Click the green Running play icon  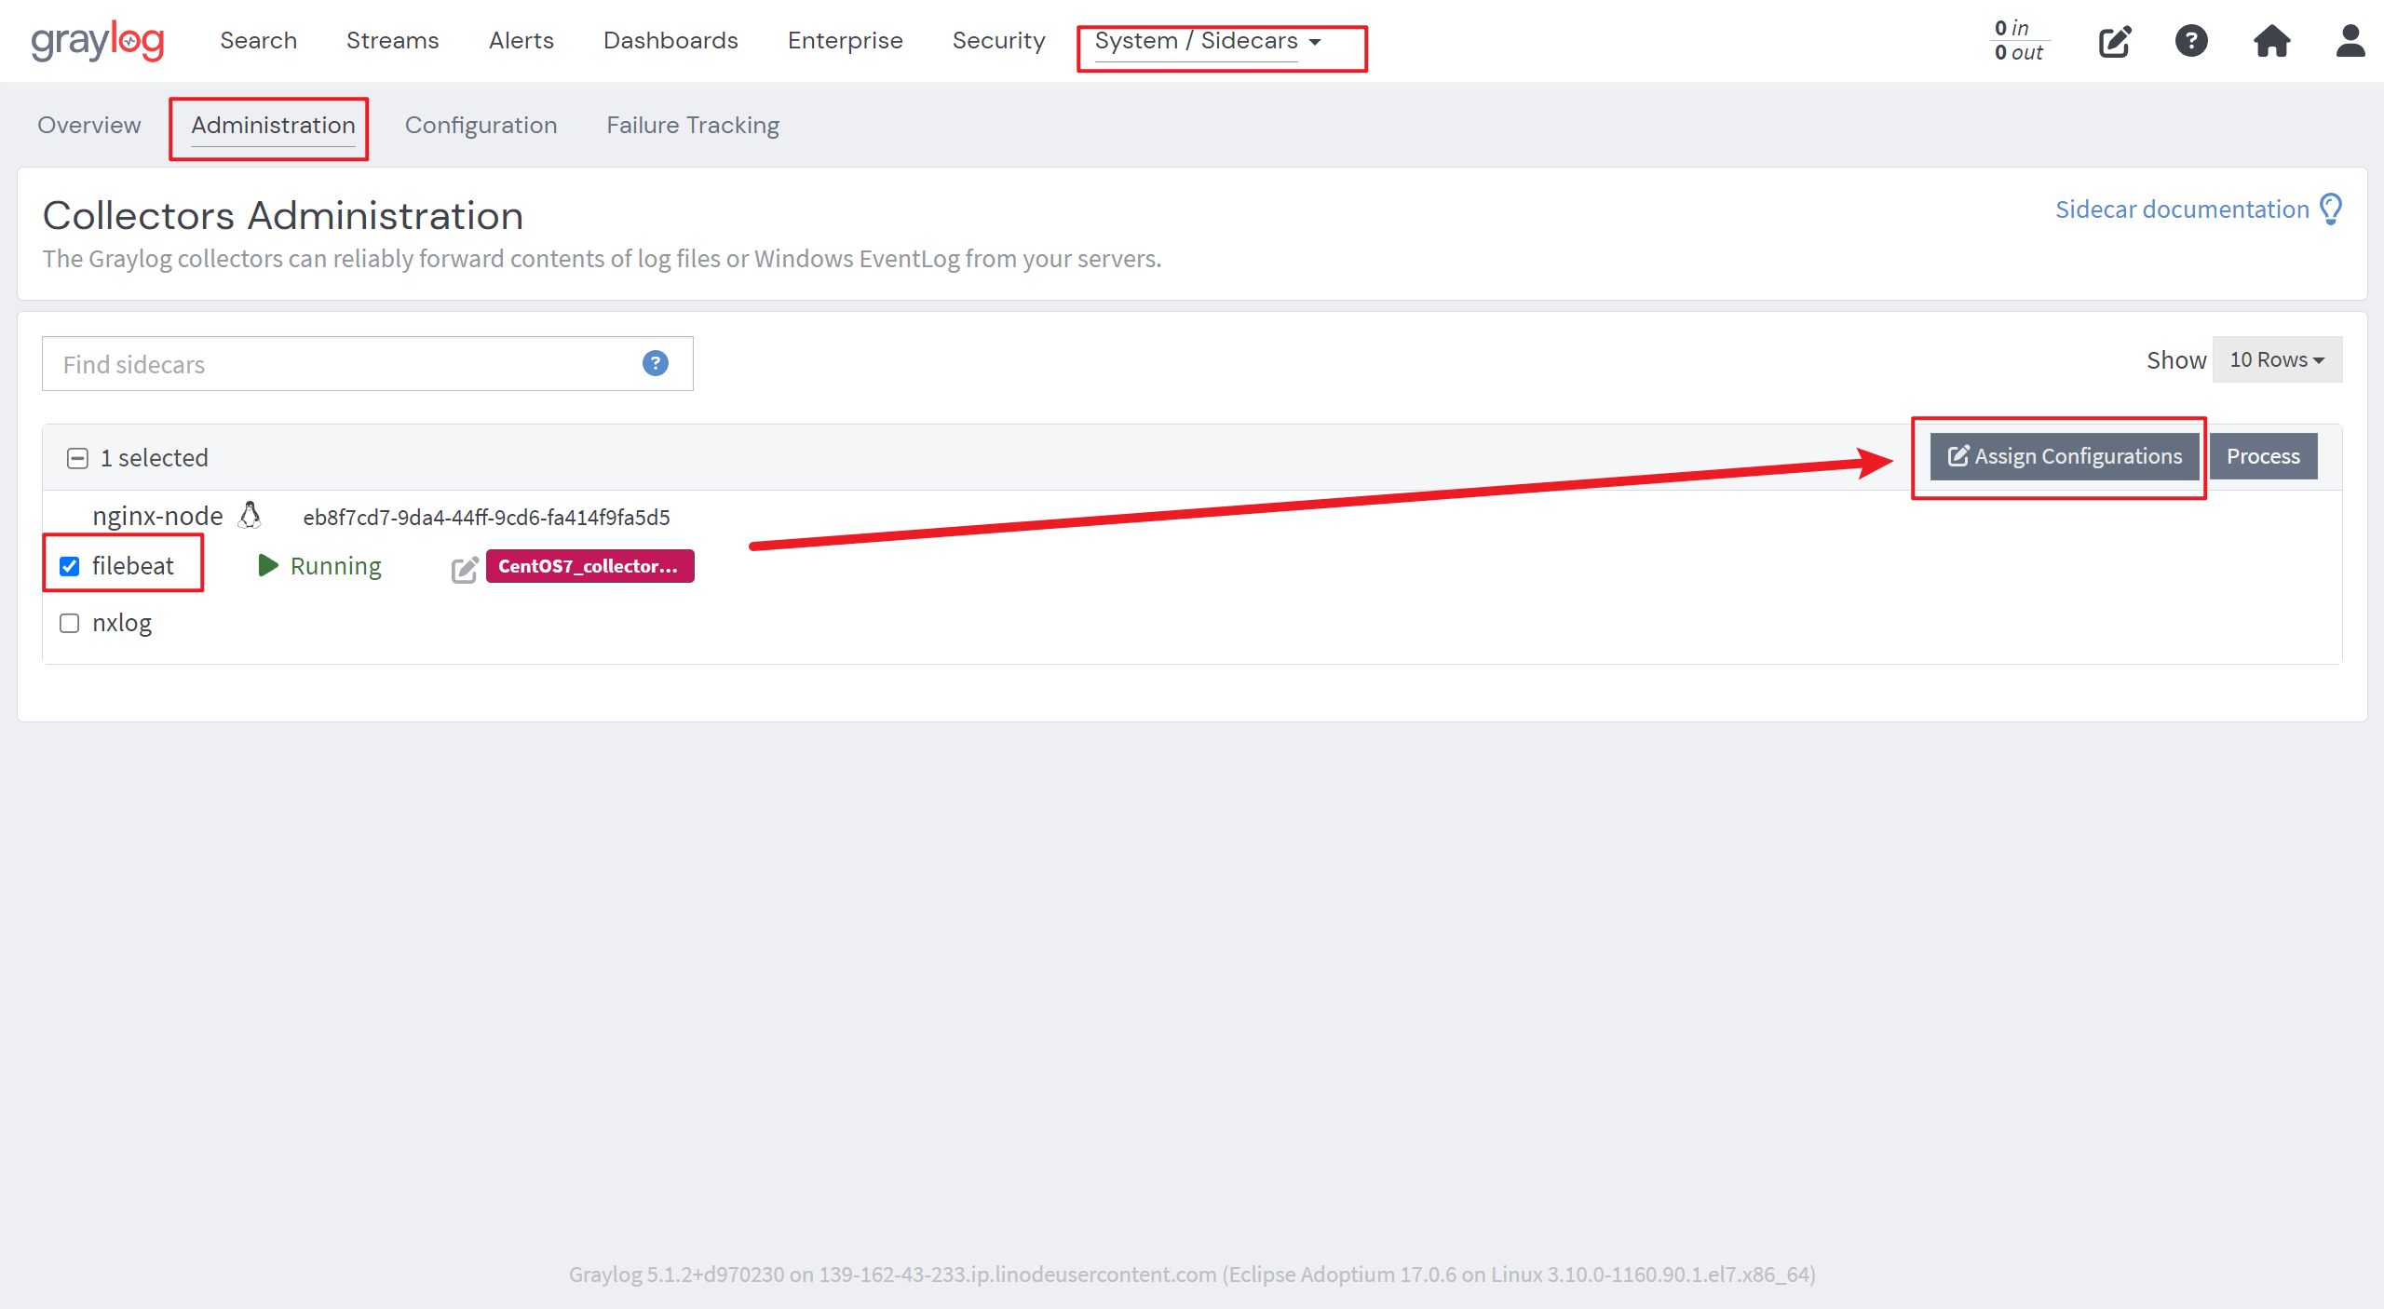pos(268,565)
